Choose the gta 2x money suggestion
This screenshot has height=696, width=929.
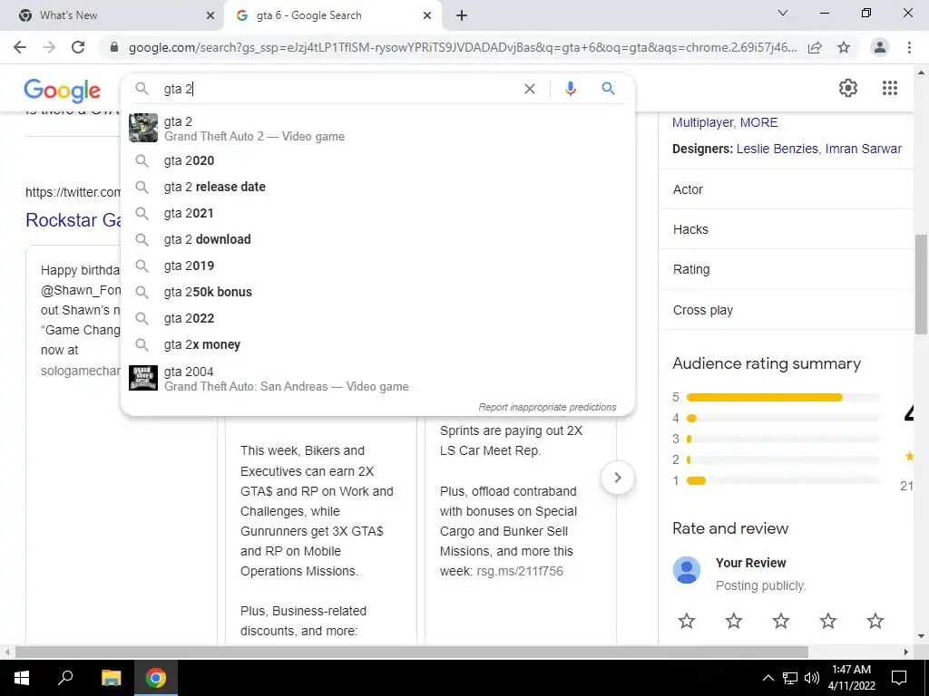378,344
